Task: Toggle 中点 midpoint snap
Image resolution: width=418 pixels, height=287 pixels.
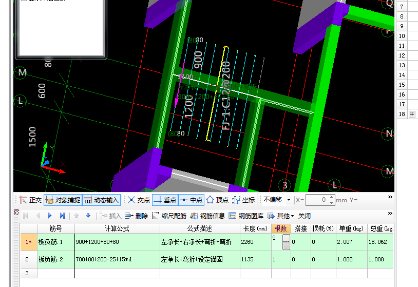Action: [x=191, y=200]
